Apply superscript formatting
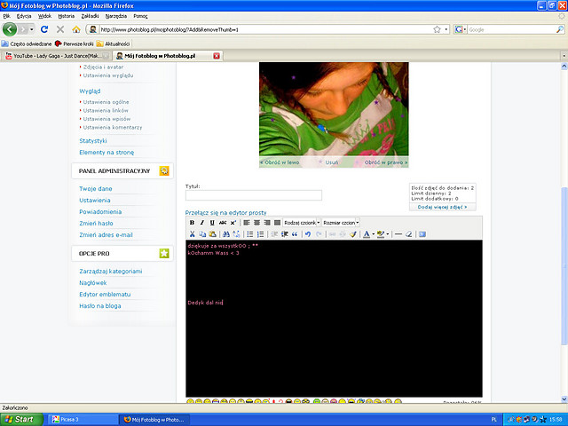This screenshot has height=426, width=568. click(233, 223)
